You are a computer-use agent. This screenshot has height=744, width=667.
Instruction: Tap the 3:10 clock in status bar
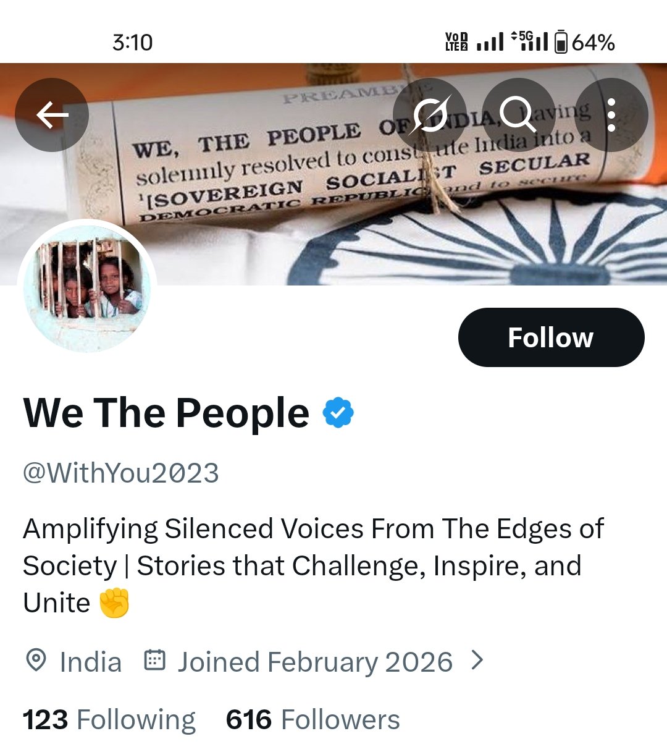[x=132, y=42]
